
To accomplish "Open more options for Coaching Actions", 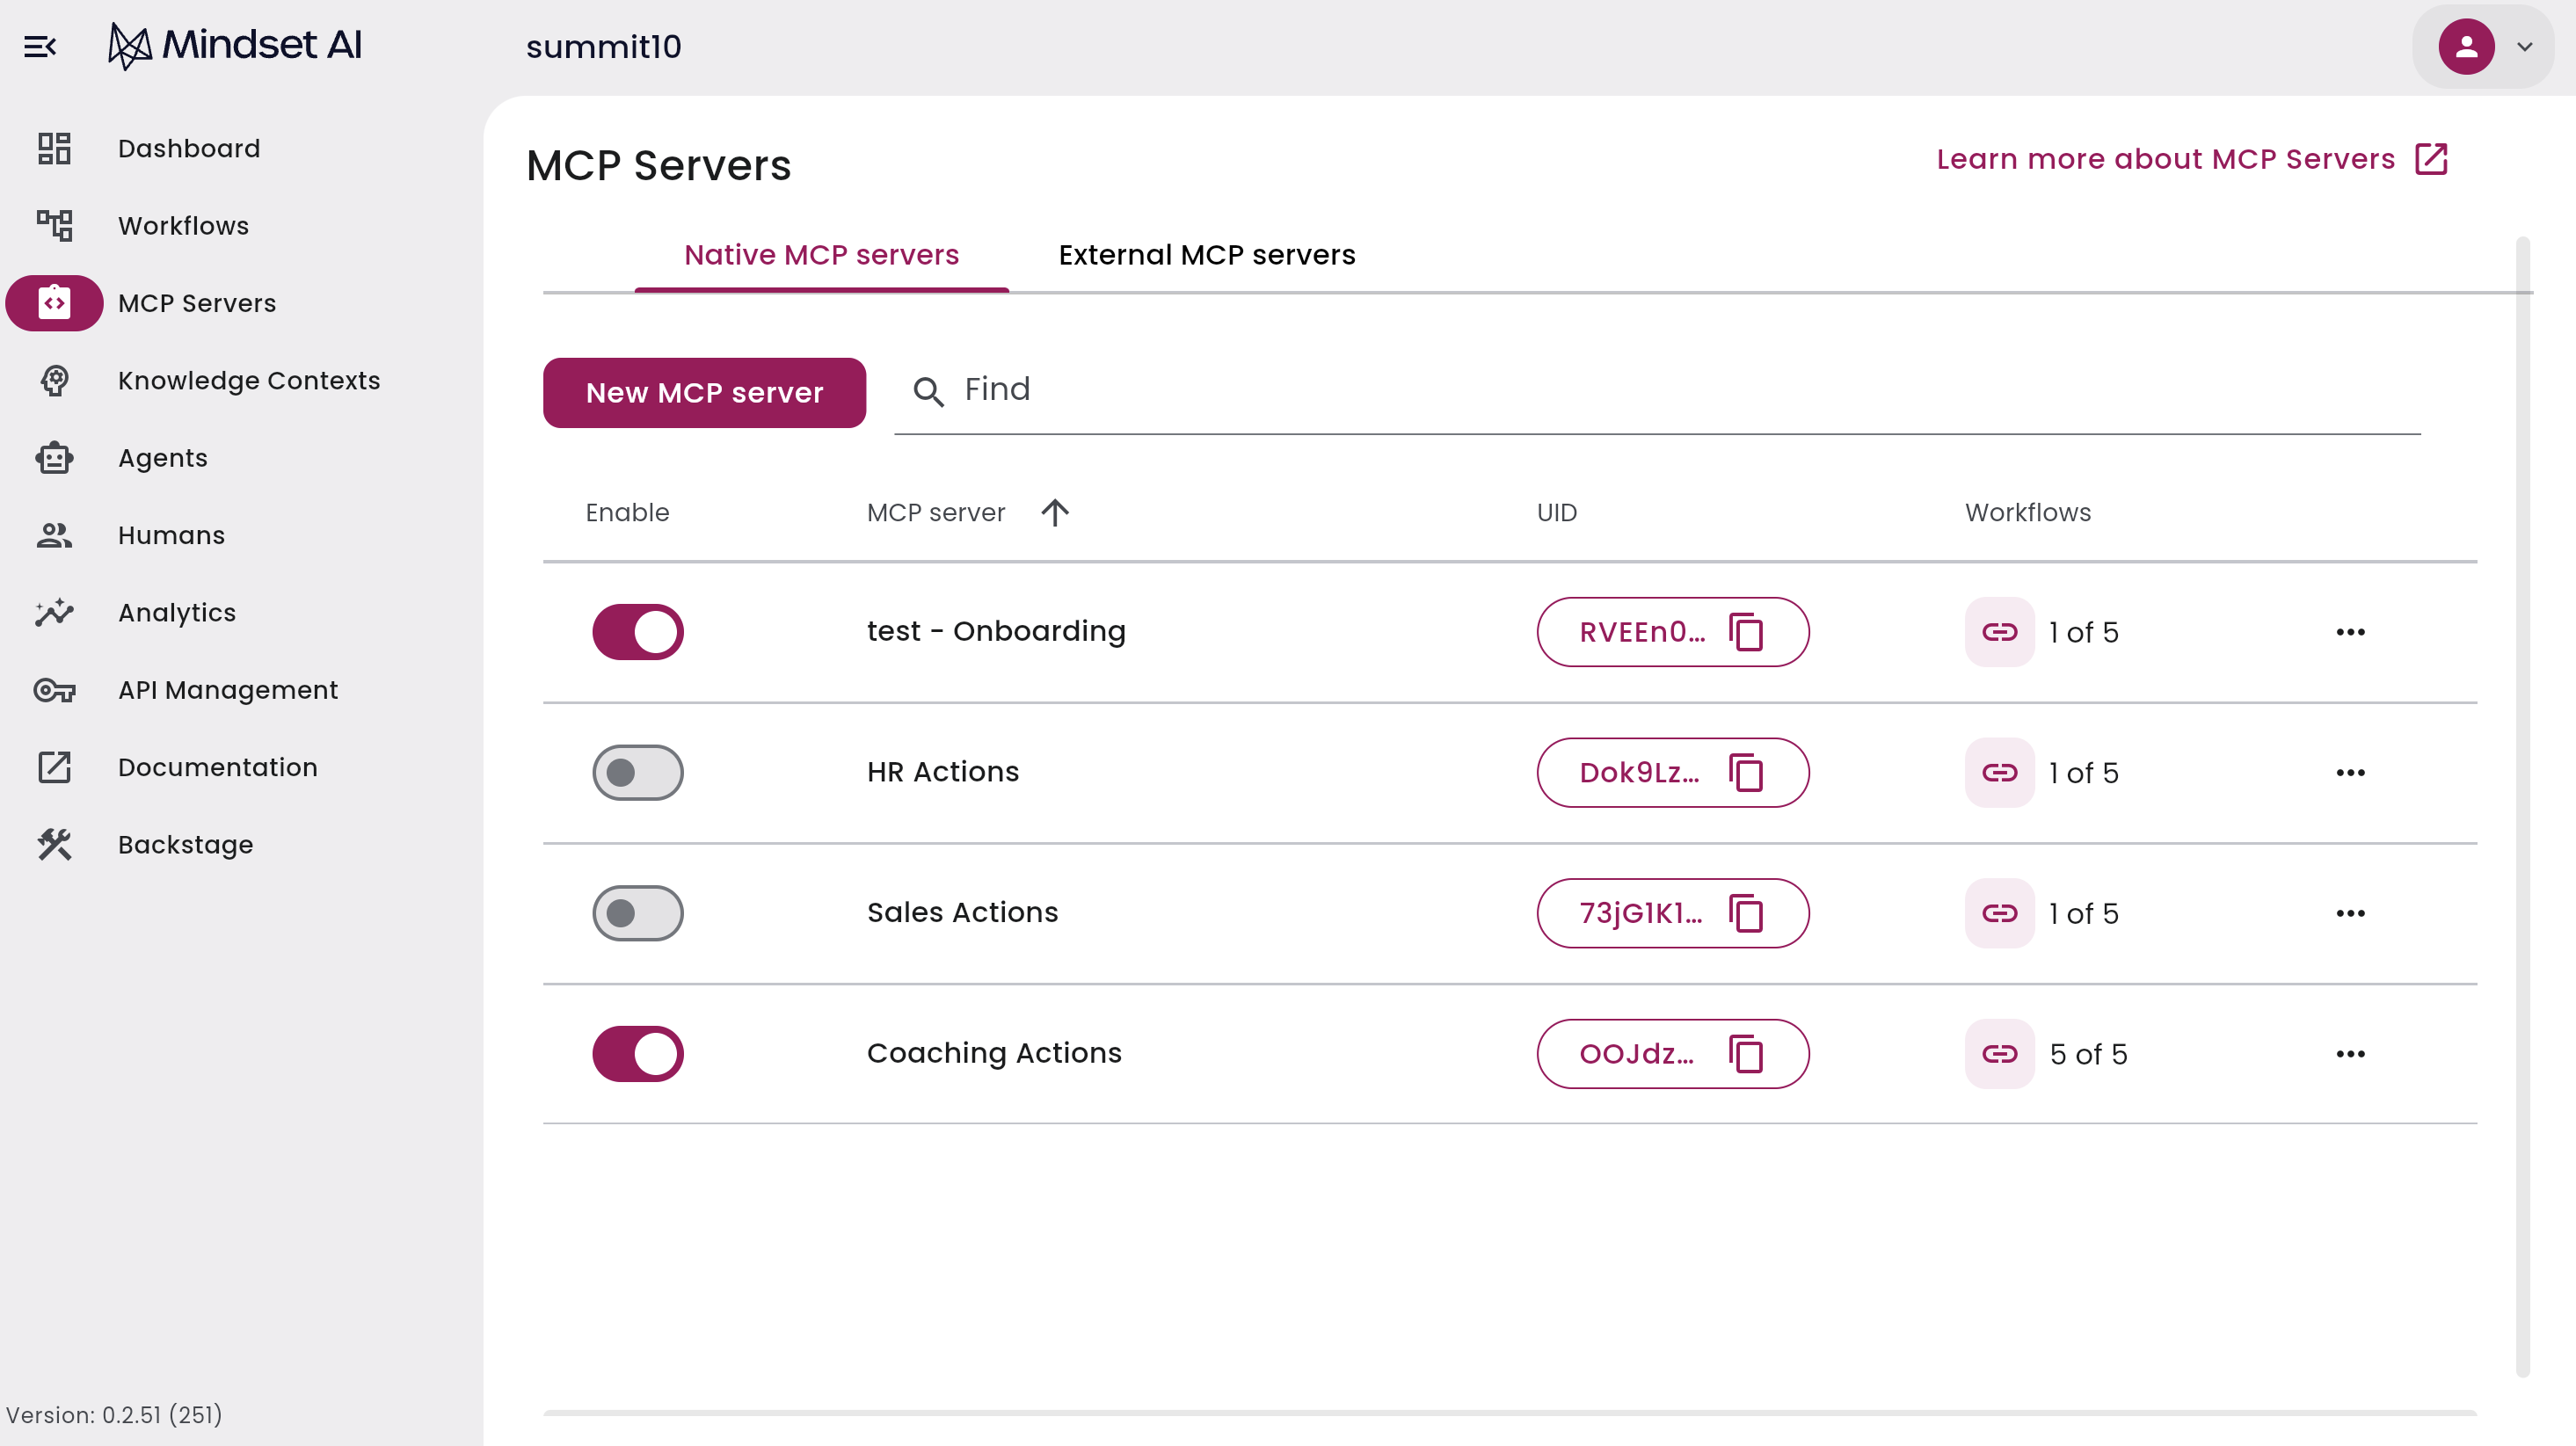I will (2350, 1053).
